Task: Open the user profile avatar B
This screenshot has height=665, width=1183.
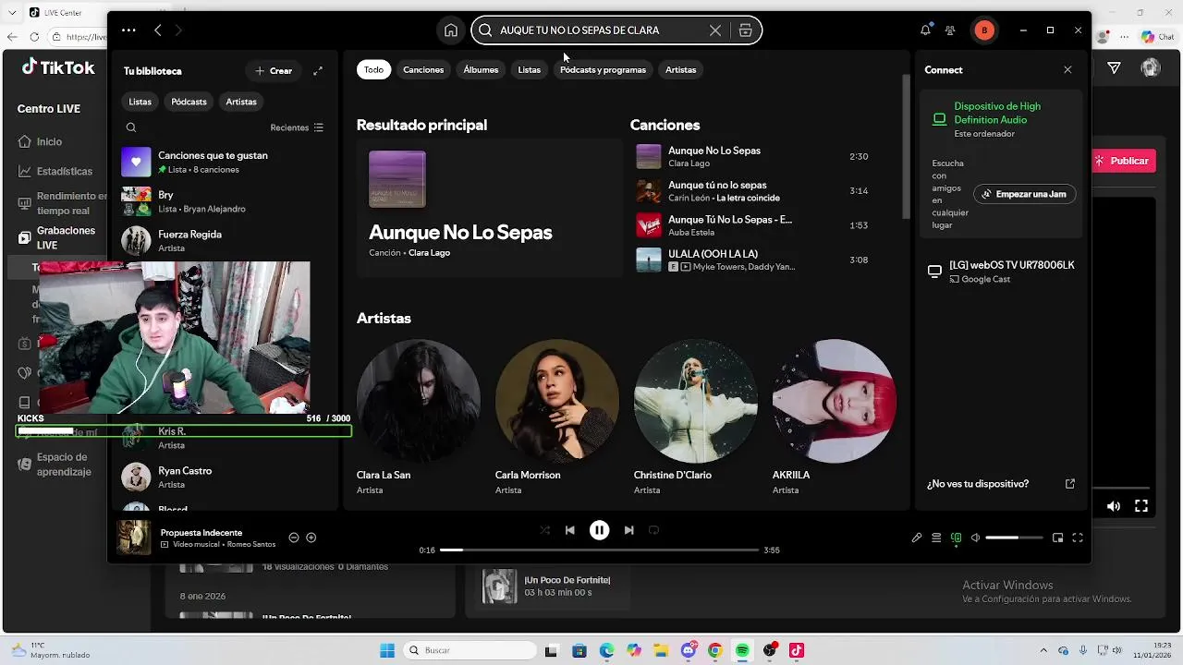Action: click(x=984, y=30)
